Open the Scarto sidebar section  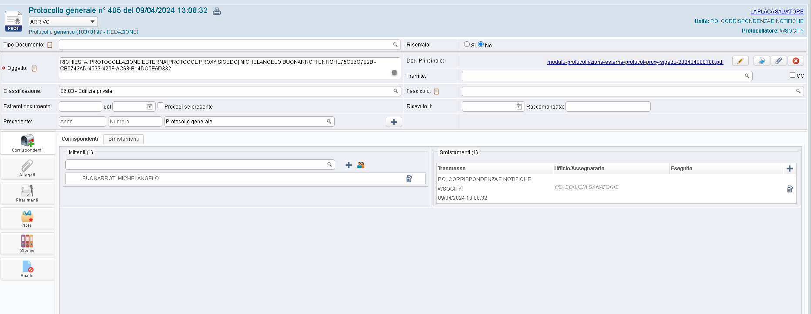pos(27,269)
